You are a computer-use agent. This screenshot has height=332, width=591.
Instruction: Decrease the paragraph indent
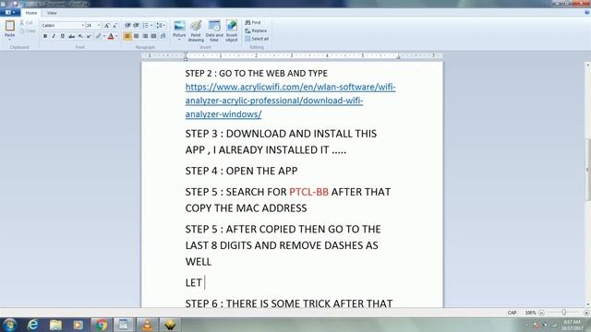(x=127, y=25)
